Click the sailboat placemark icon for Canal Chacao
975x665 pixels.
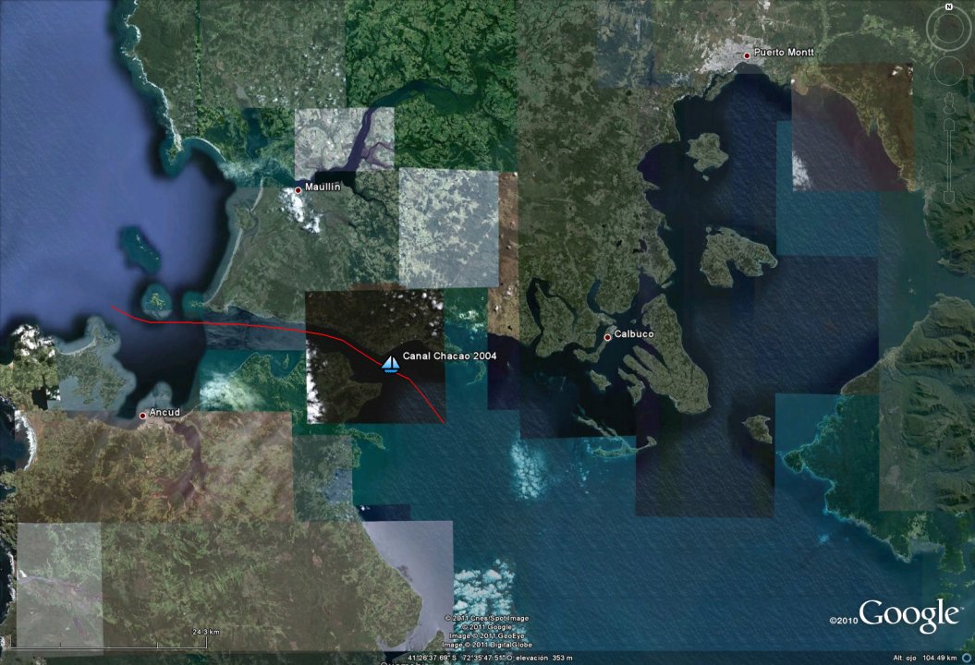[x=391, y=364]
